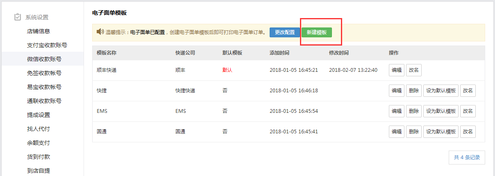
Task: Edit the 顺丰快递 template
Action: coord(397,70)
